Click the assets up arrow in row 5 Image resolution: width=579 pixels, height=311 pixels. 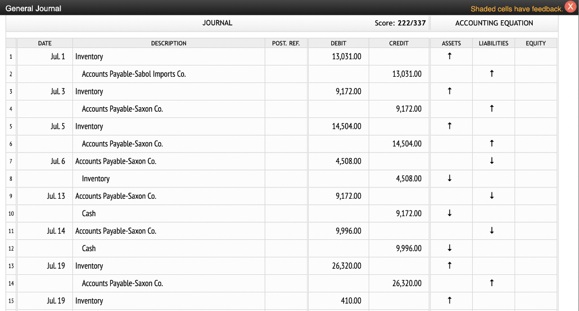pos(450,126)
